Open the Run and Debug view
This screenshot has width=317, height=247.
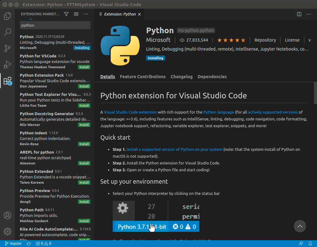[7, 65]
